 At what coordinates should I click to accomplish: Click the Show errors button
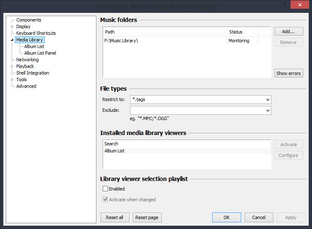pyautogui.click(x=288, y=73)
